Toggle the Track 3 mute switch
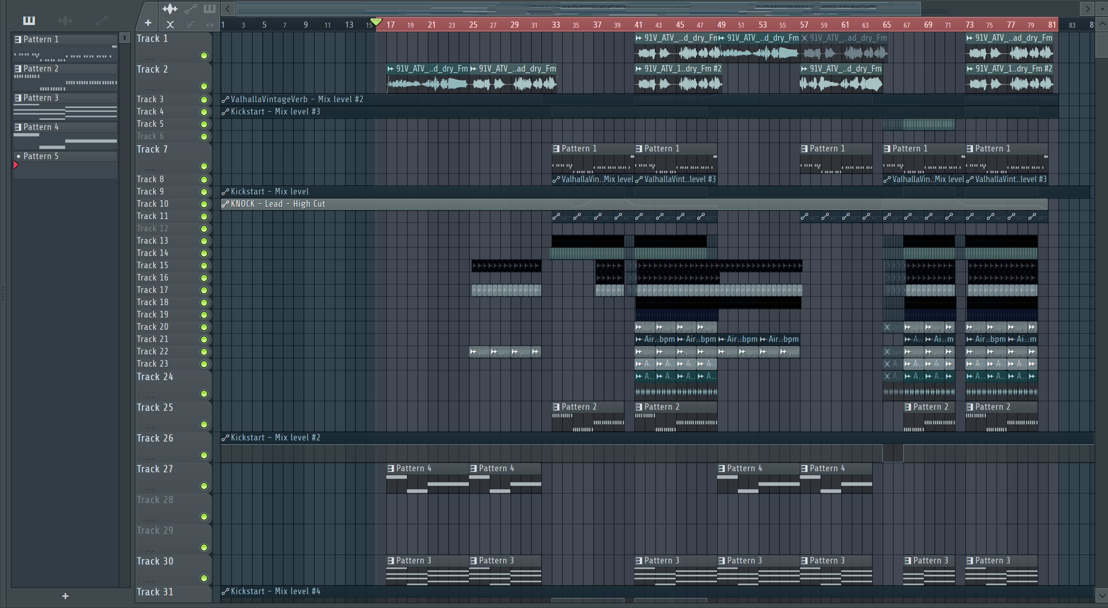This screenshot has width=1108, height=608. click(x=204, y=100)
